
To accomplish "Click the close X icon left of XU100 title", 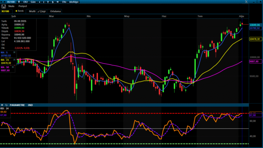I will click(2, 2).
